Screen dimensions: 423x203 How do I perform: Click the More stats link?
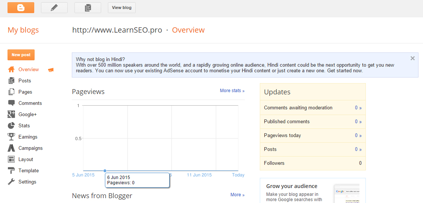pyautogui.click(x=232, y=91)
